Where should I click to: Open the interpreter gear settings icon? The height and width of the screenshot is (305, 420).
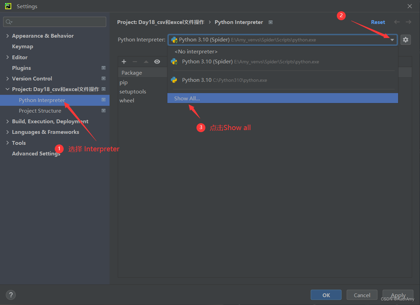(406, 40)
